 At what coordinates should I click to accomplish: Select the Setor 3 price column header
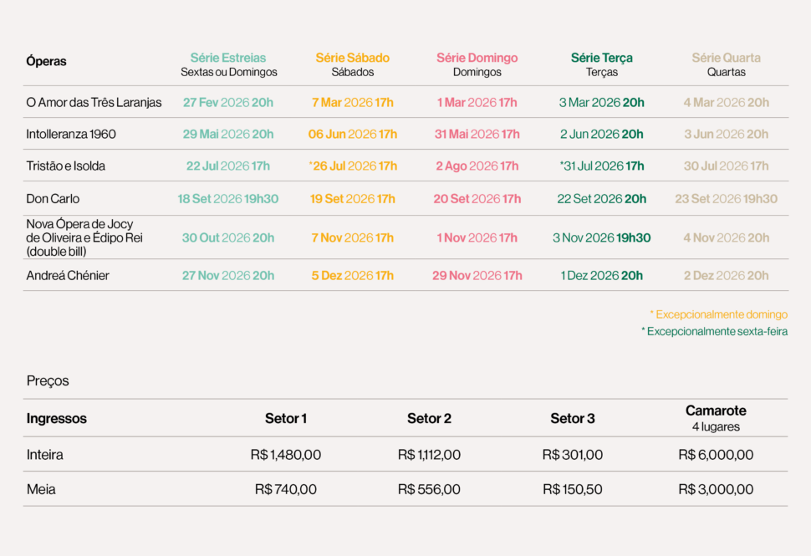573,418
